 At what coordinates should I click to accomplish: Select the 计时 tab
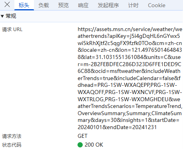(133, 5)
